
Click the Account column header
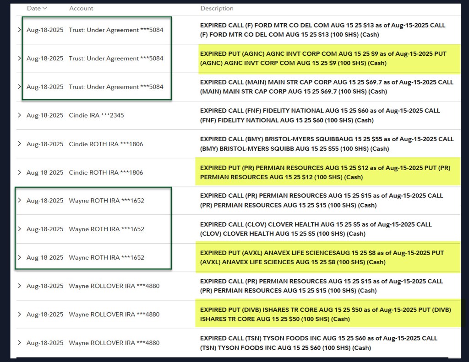(81, 8)
